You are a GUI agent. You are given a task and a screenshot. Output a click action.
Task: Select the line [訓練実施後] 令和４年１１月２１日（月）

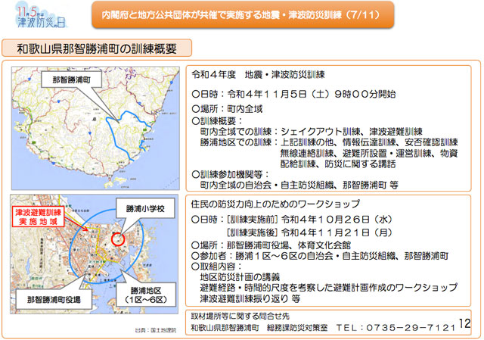[309, 232]
